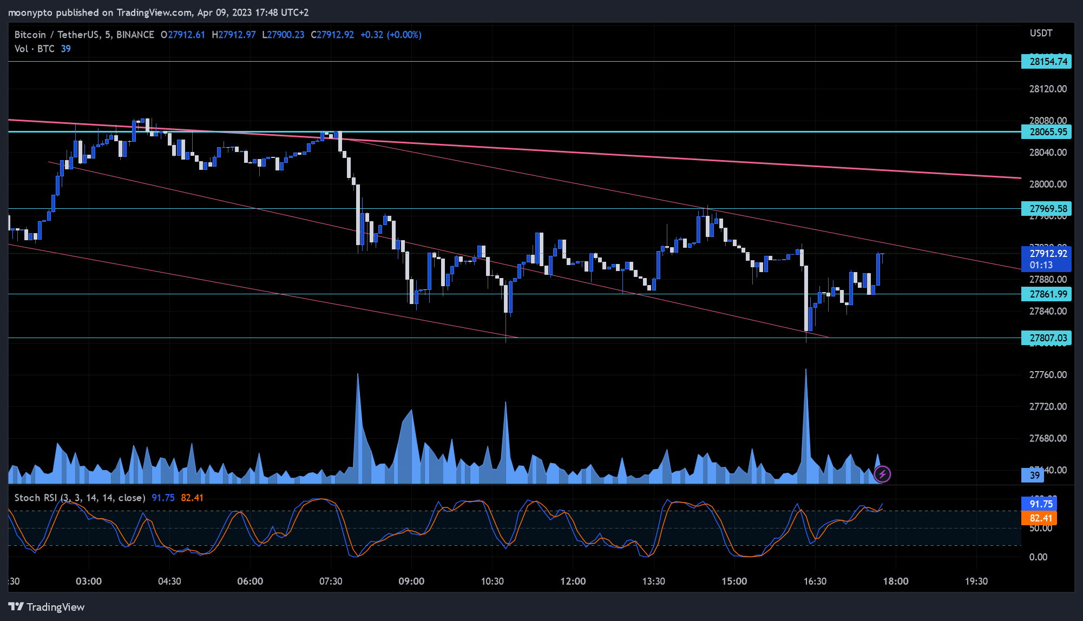Click the 27880.00 price scale value
Image resolution: width=1083 pixels, height=621 pixels.
pyautogui.click(x=1048, y=280)
